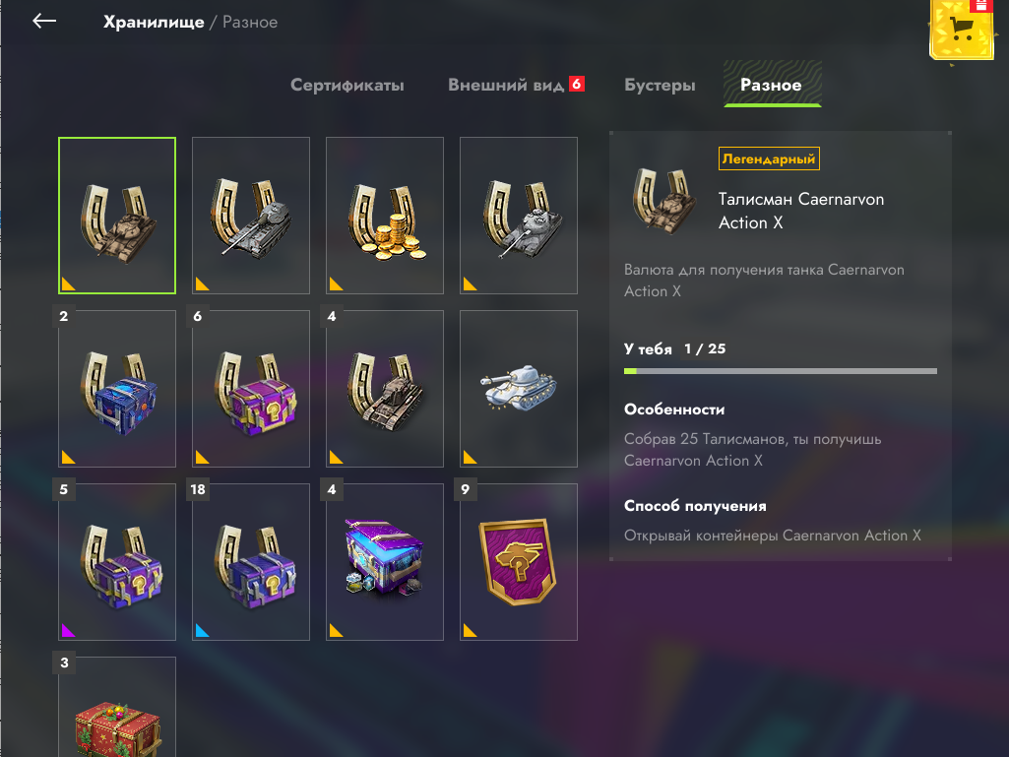Select the talisman chest with count 5
1009x757 pixels.
[x=117, y=562]
